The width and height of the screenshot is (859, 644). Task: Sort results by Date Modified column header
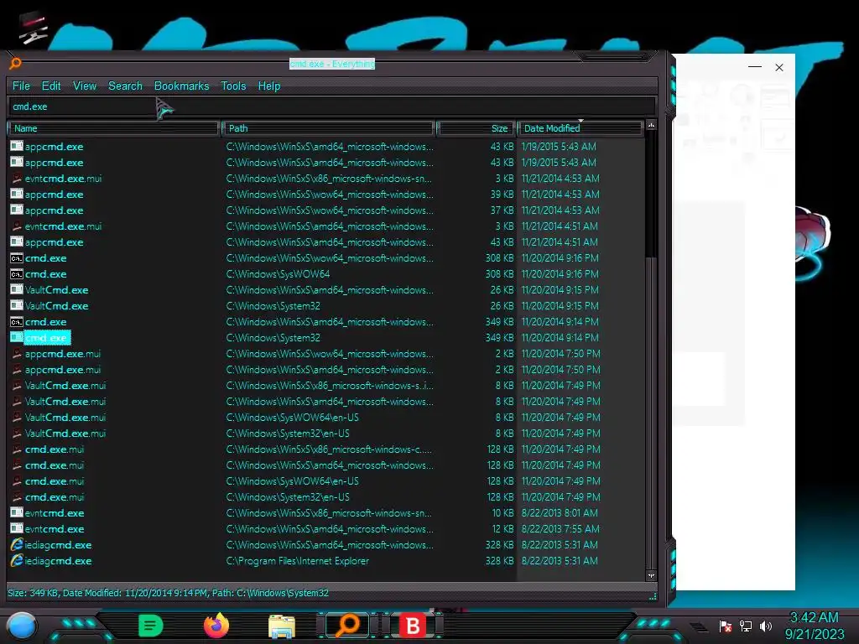pos(580,128)
